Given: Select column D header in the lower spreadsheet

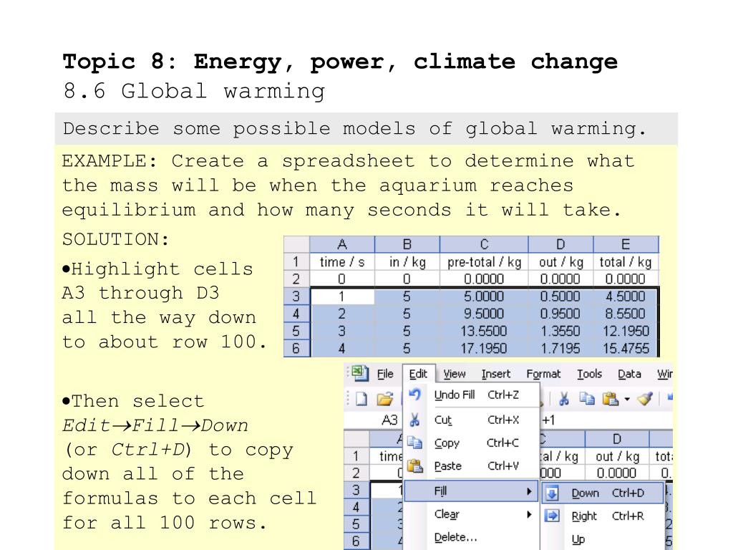Looking at the screenshot, I should (x=617, y=439).
